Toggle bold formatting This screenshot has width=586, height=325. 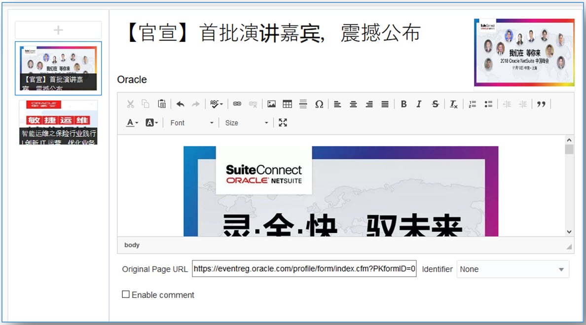click(403, 104)
